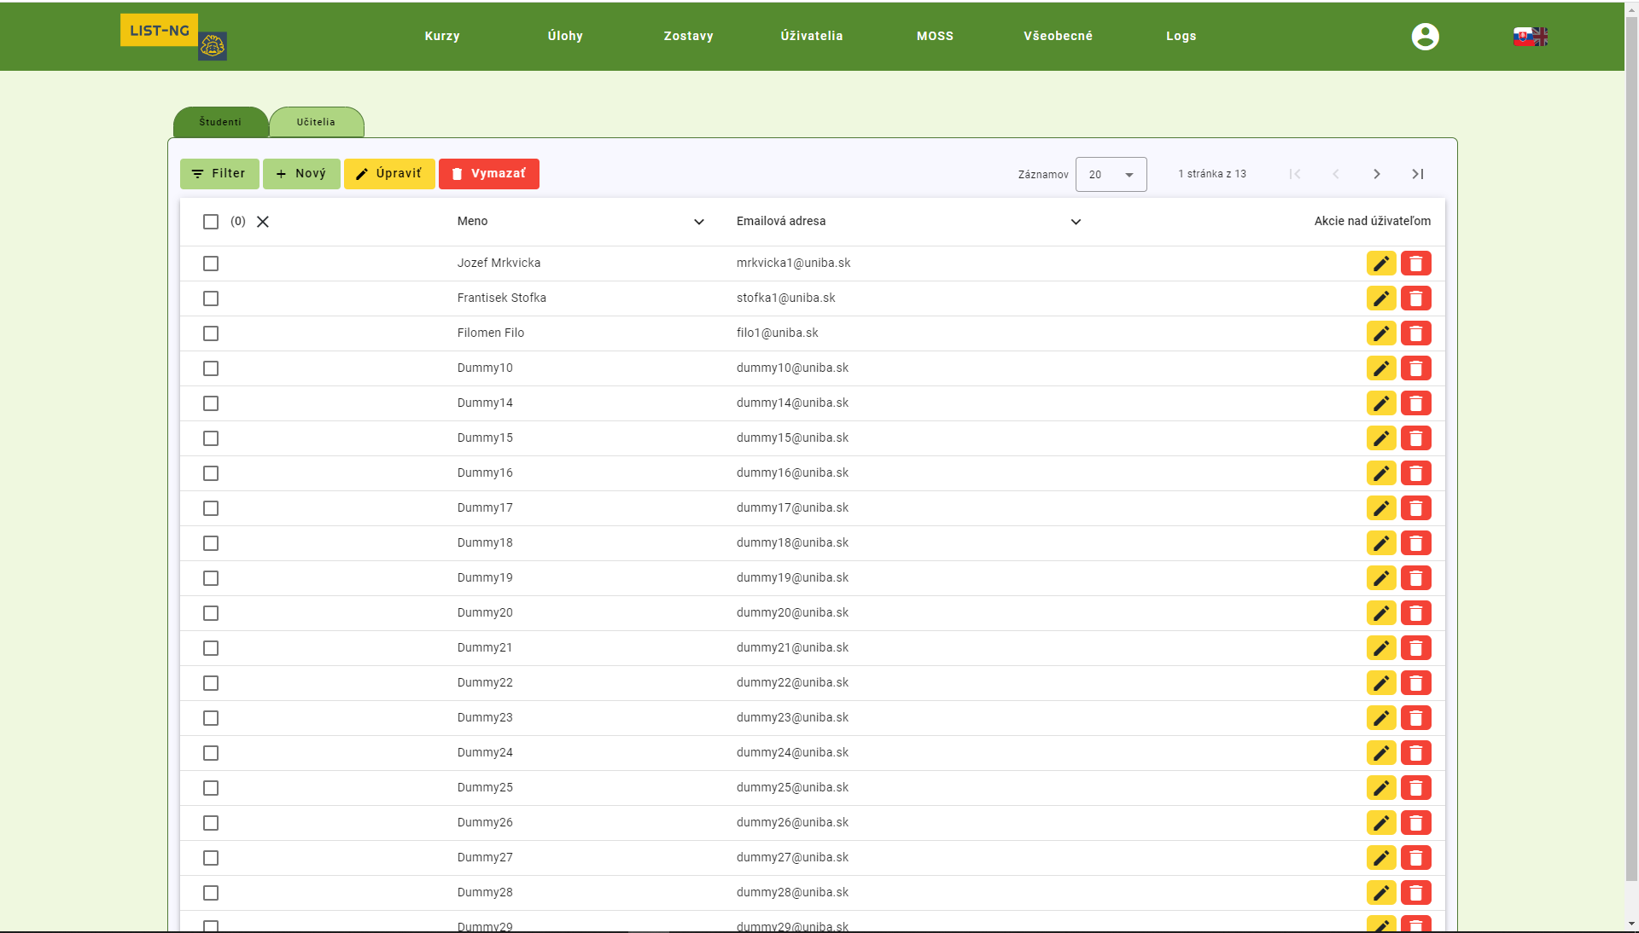Clear selection with the X icon
Screen dimensions: 1639x933
tap(263, 222)
